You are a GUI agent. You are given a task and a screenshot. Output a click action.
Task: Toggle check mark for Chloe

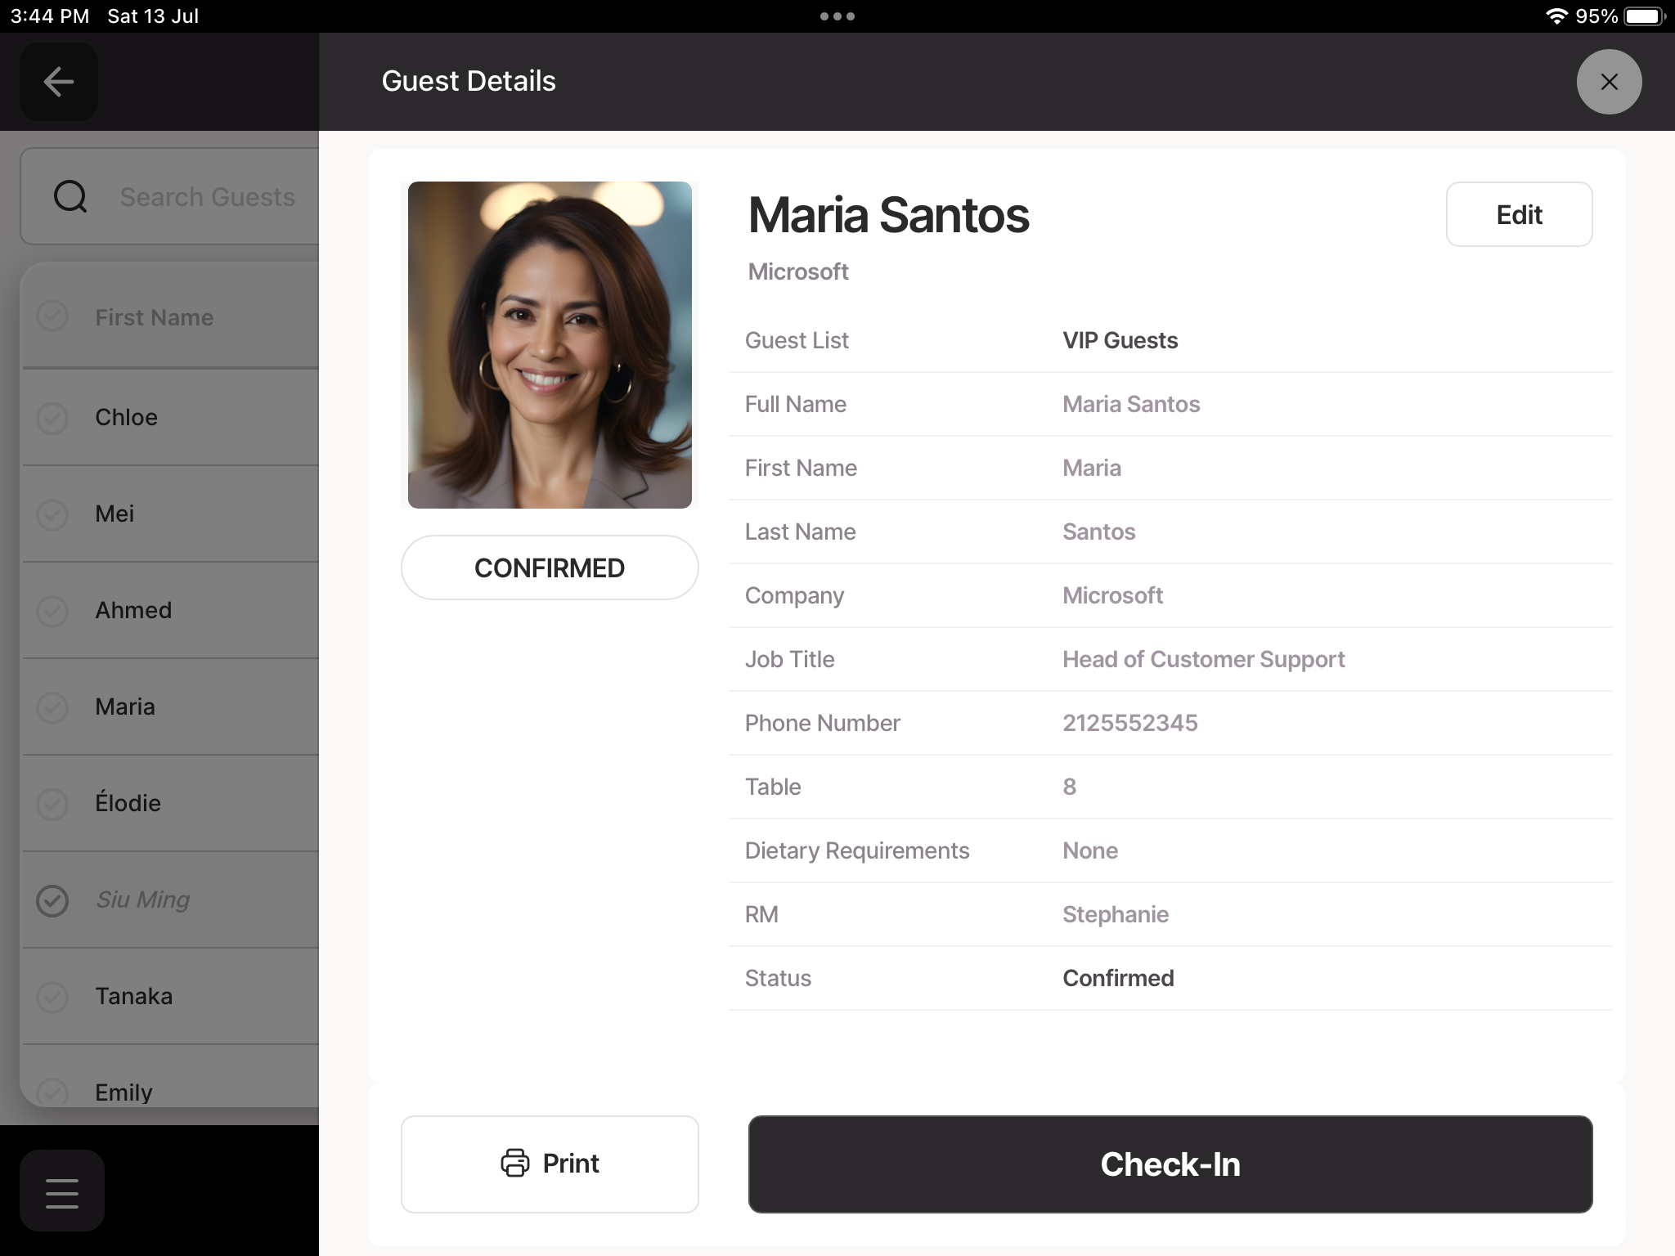pos(52,418)
